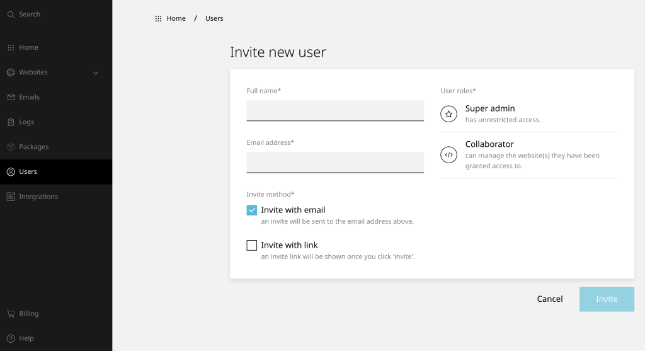Open Emails section
This screenshot has width=645, height=351.
(x=56, y=97)
